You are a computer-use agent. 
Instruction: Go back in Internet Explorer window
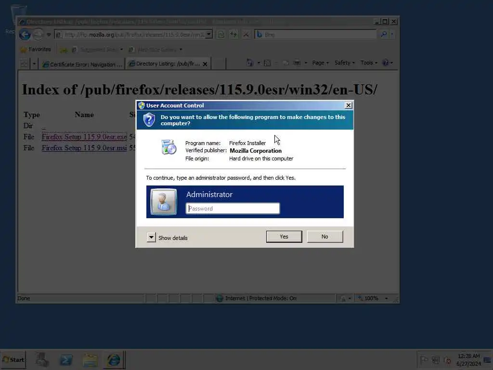click(x=25, y=34)
